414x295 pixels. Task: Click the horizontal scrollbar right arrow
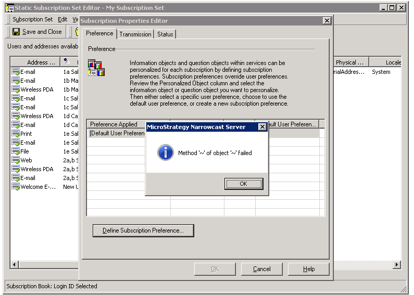397,265
